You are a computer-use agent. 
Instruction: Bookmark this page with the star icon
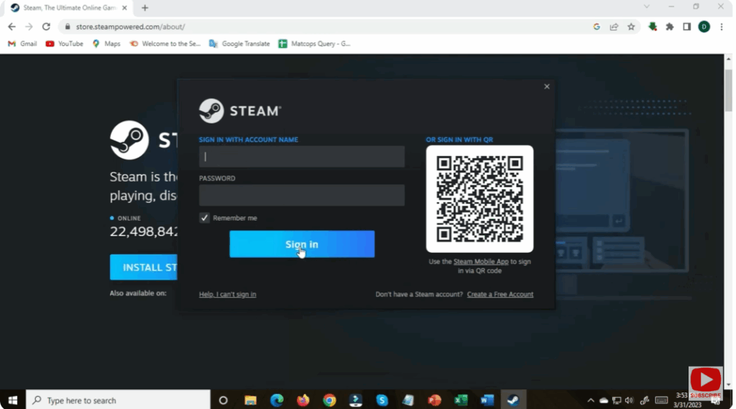click(631, 27)
